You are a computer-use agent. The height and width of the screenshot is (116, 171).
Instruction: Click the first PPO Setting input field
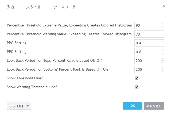[x=147, y=43]
